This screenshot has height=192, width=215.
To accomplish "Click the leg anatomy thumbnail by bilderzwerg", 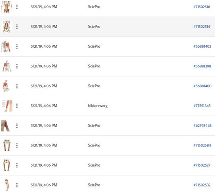I will pyautogui.click(x=7, y=106).
